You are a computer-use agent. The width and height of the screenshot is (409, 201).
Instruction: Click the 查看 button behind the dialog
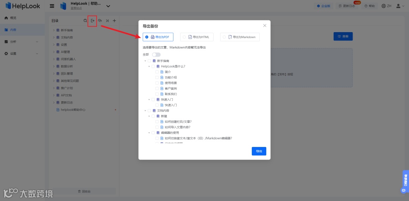343,36
